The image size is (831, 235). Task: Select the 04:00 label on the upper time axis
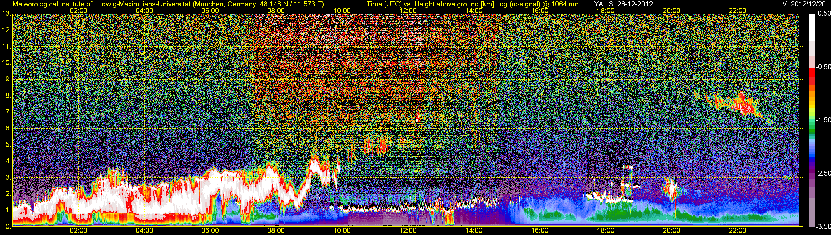[x=144, y=11]
